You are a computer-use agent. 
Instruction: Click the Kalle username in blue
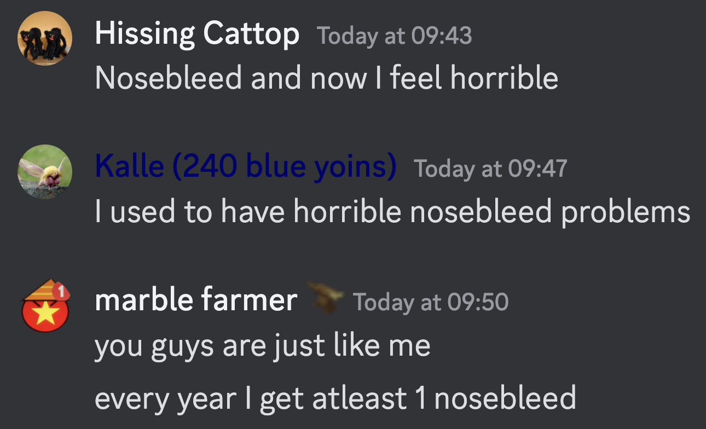[x=129, y=166]
